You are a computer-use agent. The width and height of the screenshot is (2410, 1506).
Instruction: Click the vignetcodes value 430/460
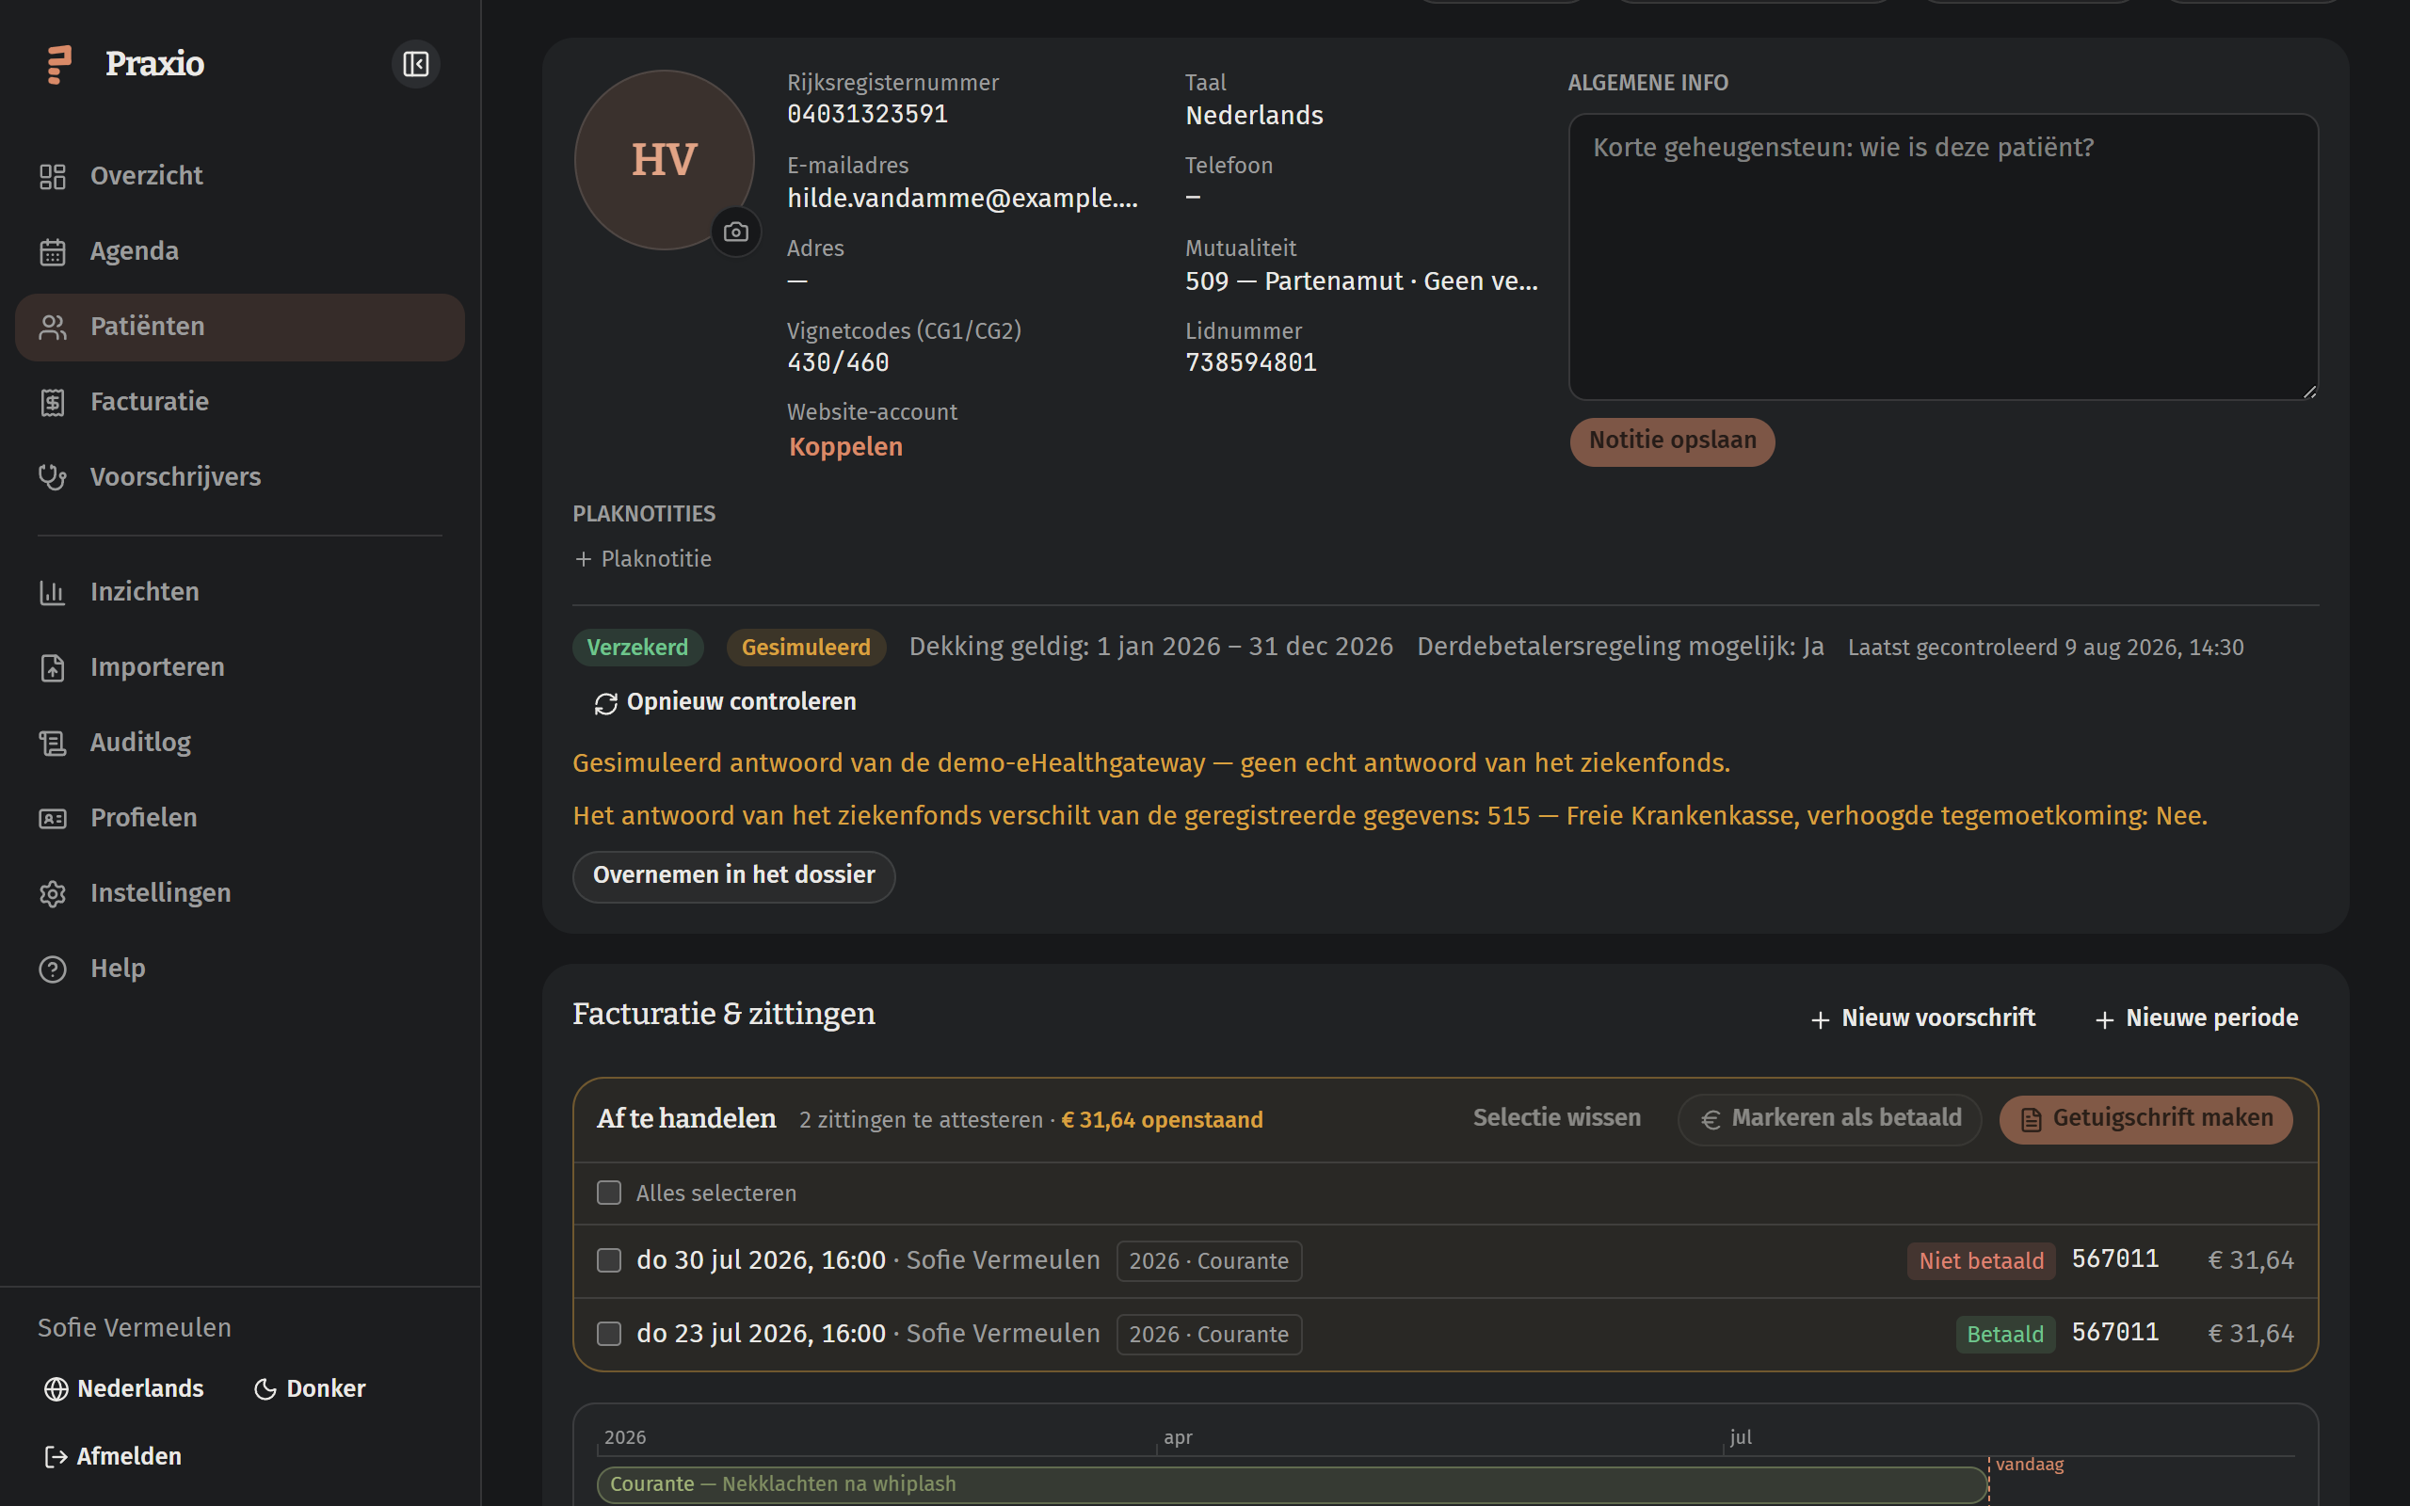click(x=839, y=363)
